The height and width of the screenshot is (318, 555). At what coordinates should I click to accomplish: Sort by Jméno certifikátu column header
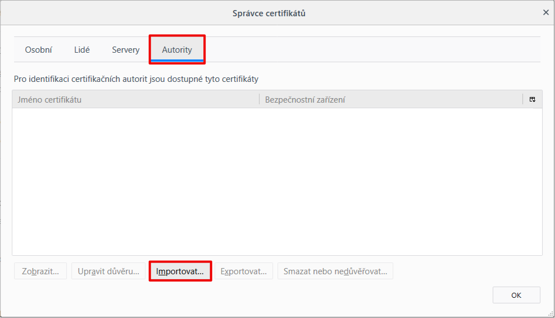click(x=135, y=100)
